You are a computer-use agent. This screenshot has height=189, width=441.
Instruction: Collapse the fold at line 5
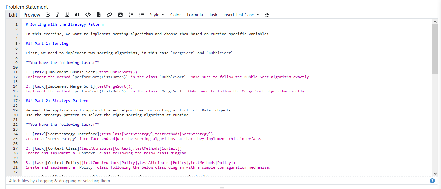20,44
